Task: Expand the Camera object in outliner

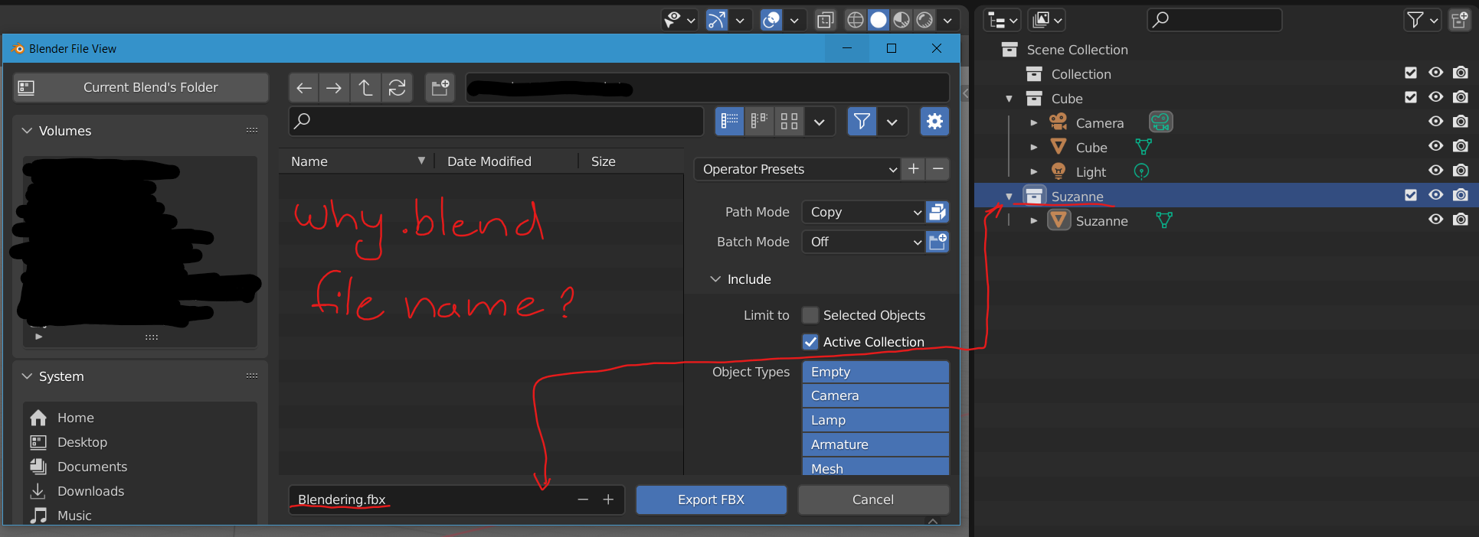Action: pos(1033,123)
